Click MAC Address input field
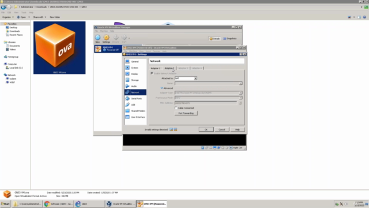369x208 pixels. tap(206, 103)
